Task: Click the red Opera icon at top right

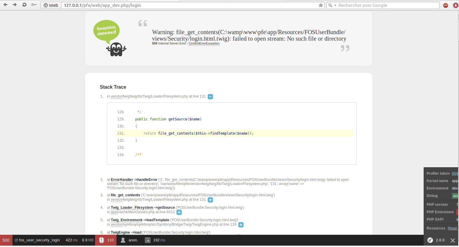Action: tap(456, 5)
